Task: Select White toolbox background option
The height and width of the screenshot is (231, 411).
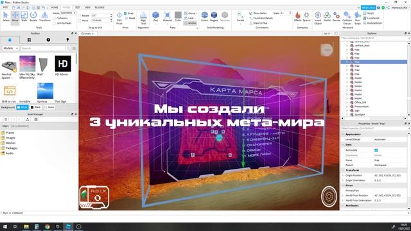Action: click(x=22, y=107)
